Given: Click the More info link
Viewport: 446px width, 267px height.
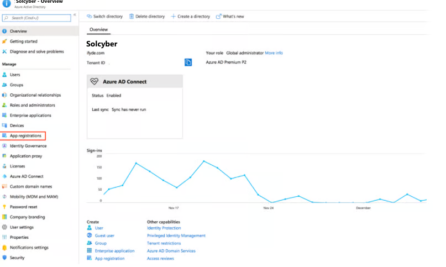Looking at the screenshot, I should click(x=274, y=53).
